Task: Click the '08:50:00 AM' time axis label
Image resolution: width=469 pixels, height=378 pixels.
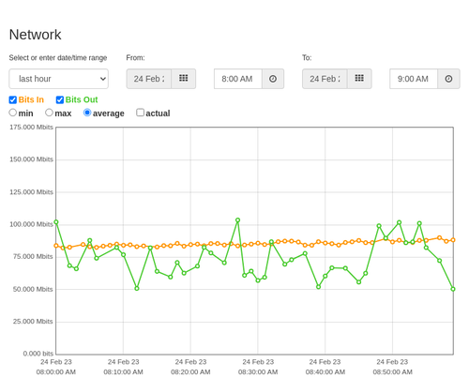Action: (x=392, y=372)
